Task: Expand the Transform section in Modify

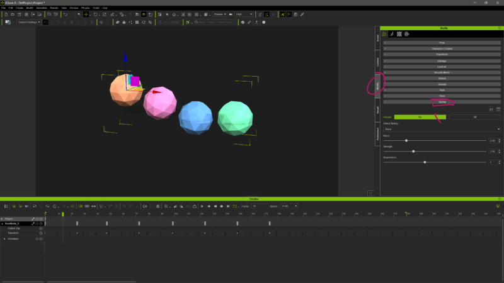Action: [x=442, y=54]
